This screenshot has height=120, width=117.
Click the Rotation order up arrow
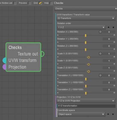click(109, 27)
